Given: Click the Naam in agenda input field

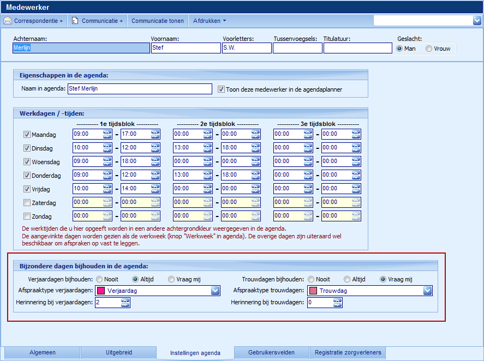Looking at the screenshot, I should pos(139,89).
